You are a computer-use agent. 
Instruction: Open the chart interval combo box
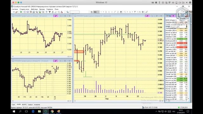click(x=96, y=12)
